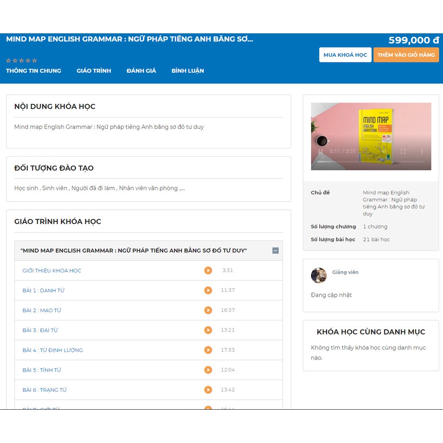Pause the course preview video
The height and width of the screenshot is (443, 443).
pyautogui.click(x=321, y=151)
